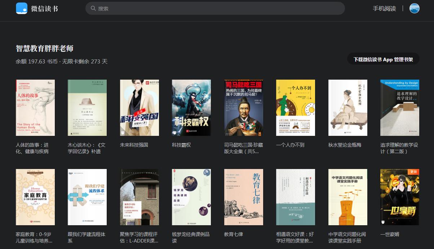The width and height of the screenshot is (434, 249).
Task: Click the 相遇语文好课 title text
Action: 295,237
